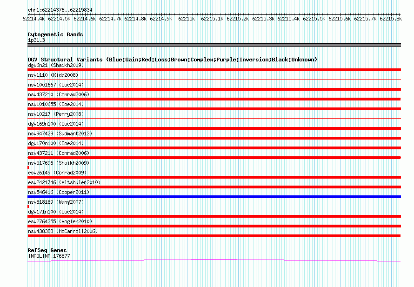Image resolution: width=414 pixels, height=287 pixels.
Task: Click the 62215.6k ruler tick label
Action: [340, 19]
